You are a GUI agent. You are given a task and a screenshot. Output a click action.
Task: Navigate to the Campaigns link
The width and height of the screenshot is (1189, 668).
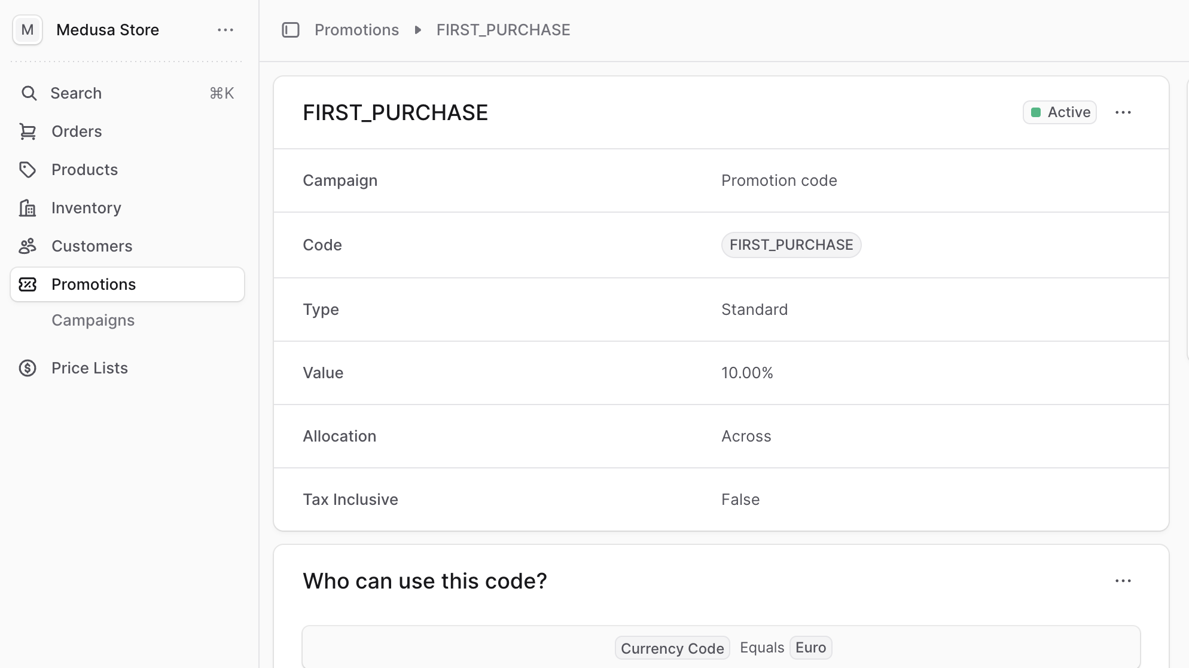point(93,320)
